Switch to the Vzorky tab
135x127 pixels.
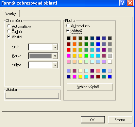click(11, 14)
